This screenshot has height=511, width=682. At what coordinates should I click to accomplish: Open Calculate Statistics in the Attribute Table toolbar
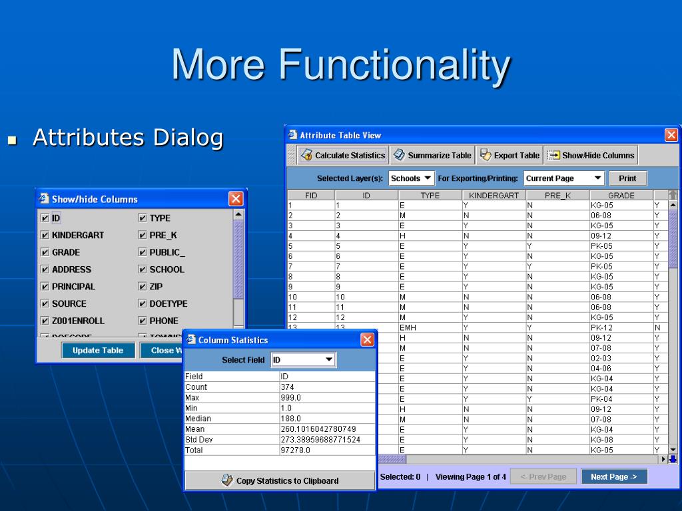343,155
